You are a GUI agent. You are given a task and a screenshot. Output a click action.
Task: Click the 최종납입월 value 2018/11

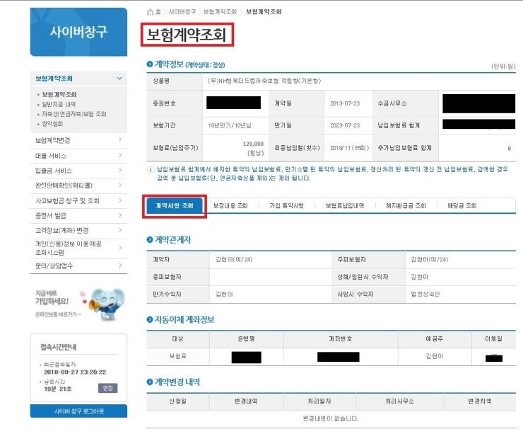coord(349,148)
